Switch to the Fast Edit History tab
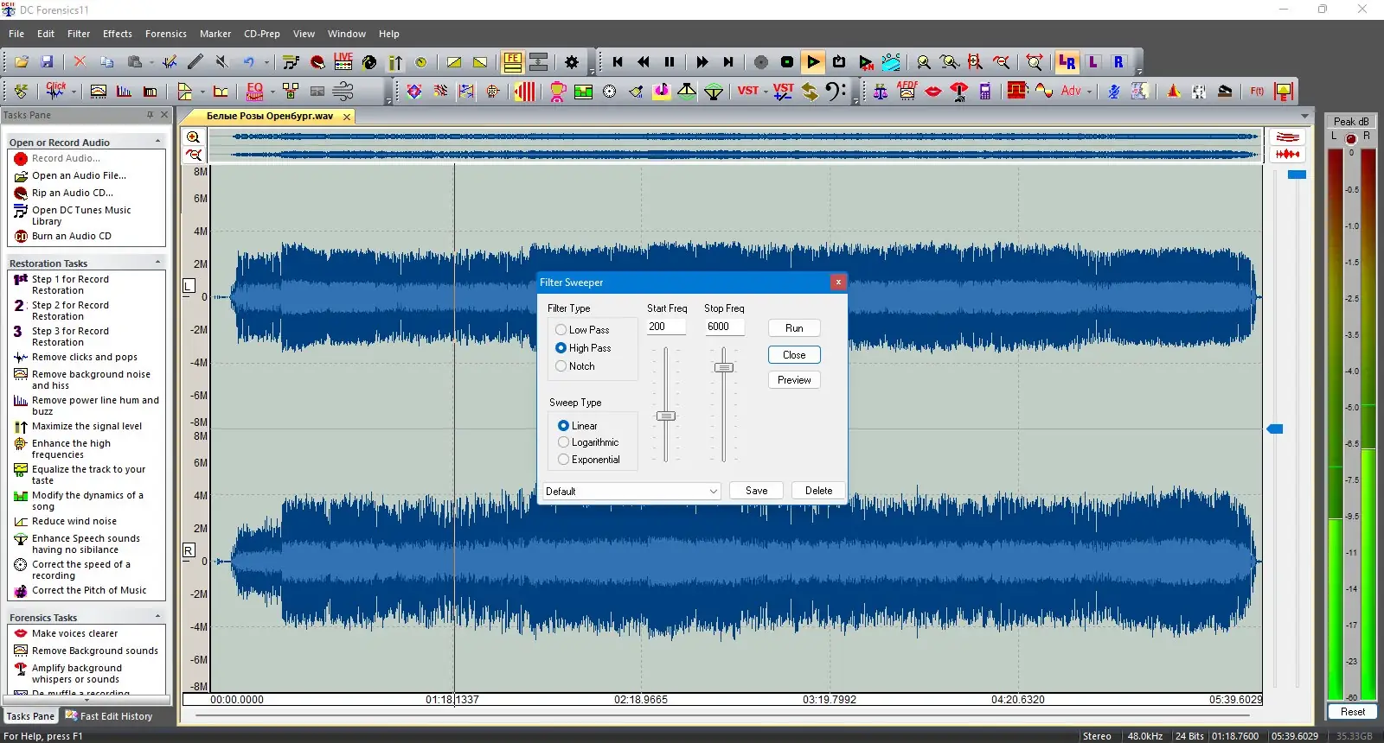This screenshot has width=1384, height=743. (x=109, y=716)
